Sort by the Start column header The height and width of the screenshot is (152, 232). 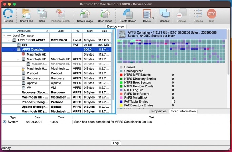pyautogui.click(x=90, y=31)
